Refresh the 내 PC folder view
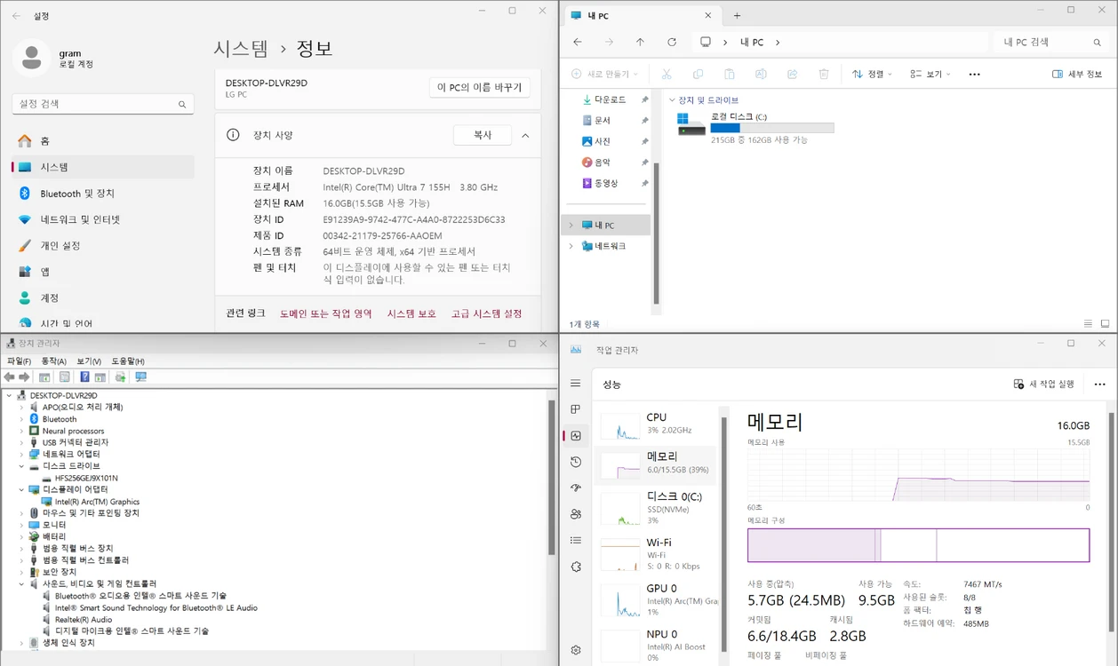 (x=672, y=42)
